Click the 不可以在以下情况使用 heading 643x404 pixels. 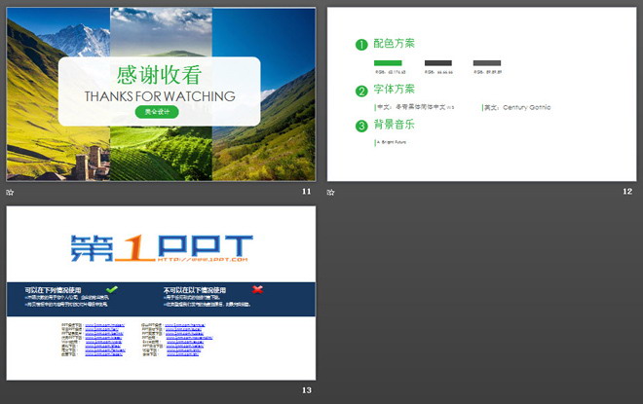195,290
